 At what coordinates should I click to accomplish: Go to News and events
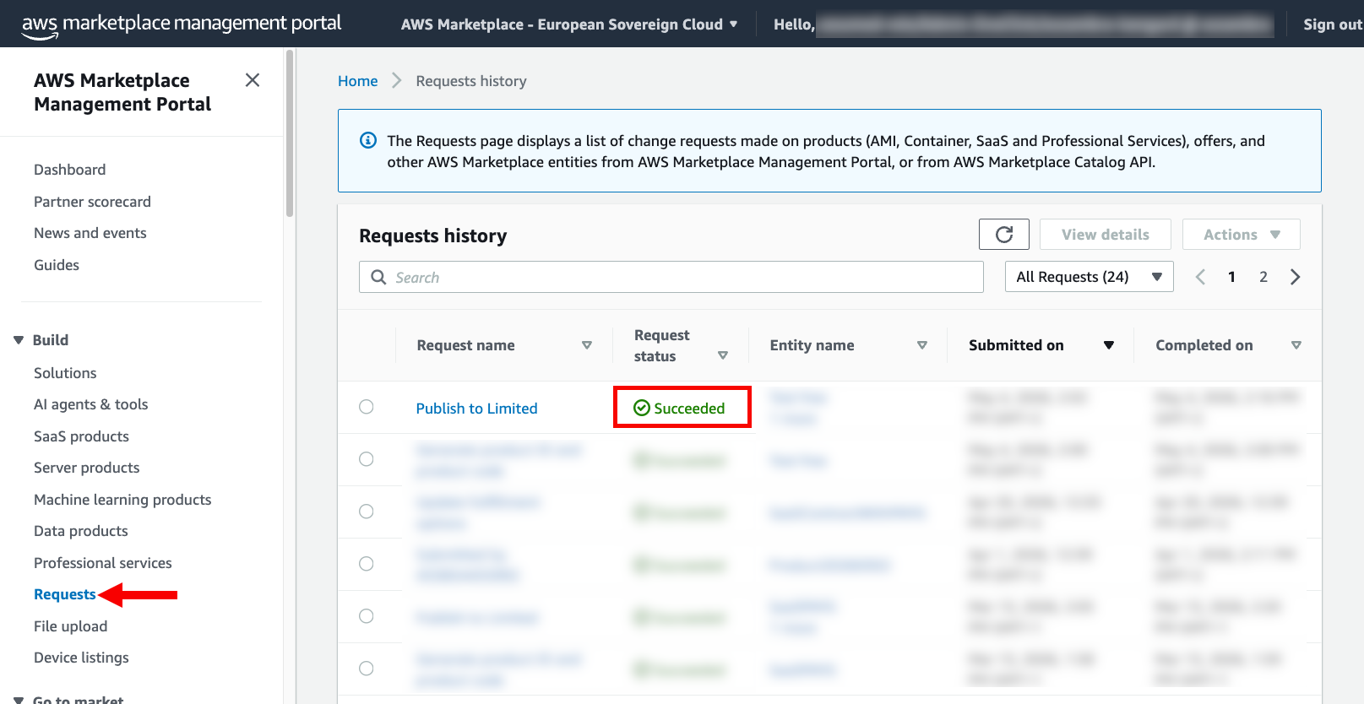point(90,233)
